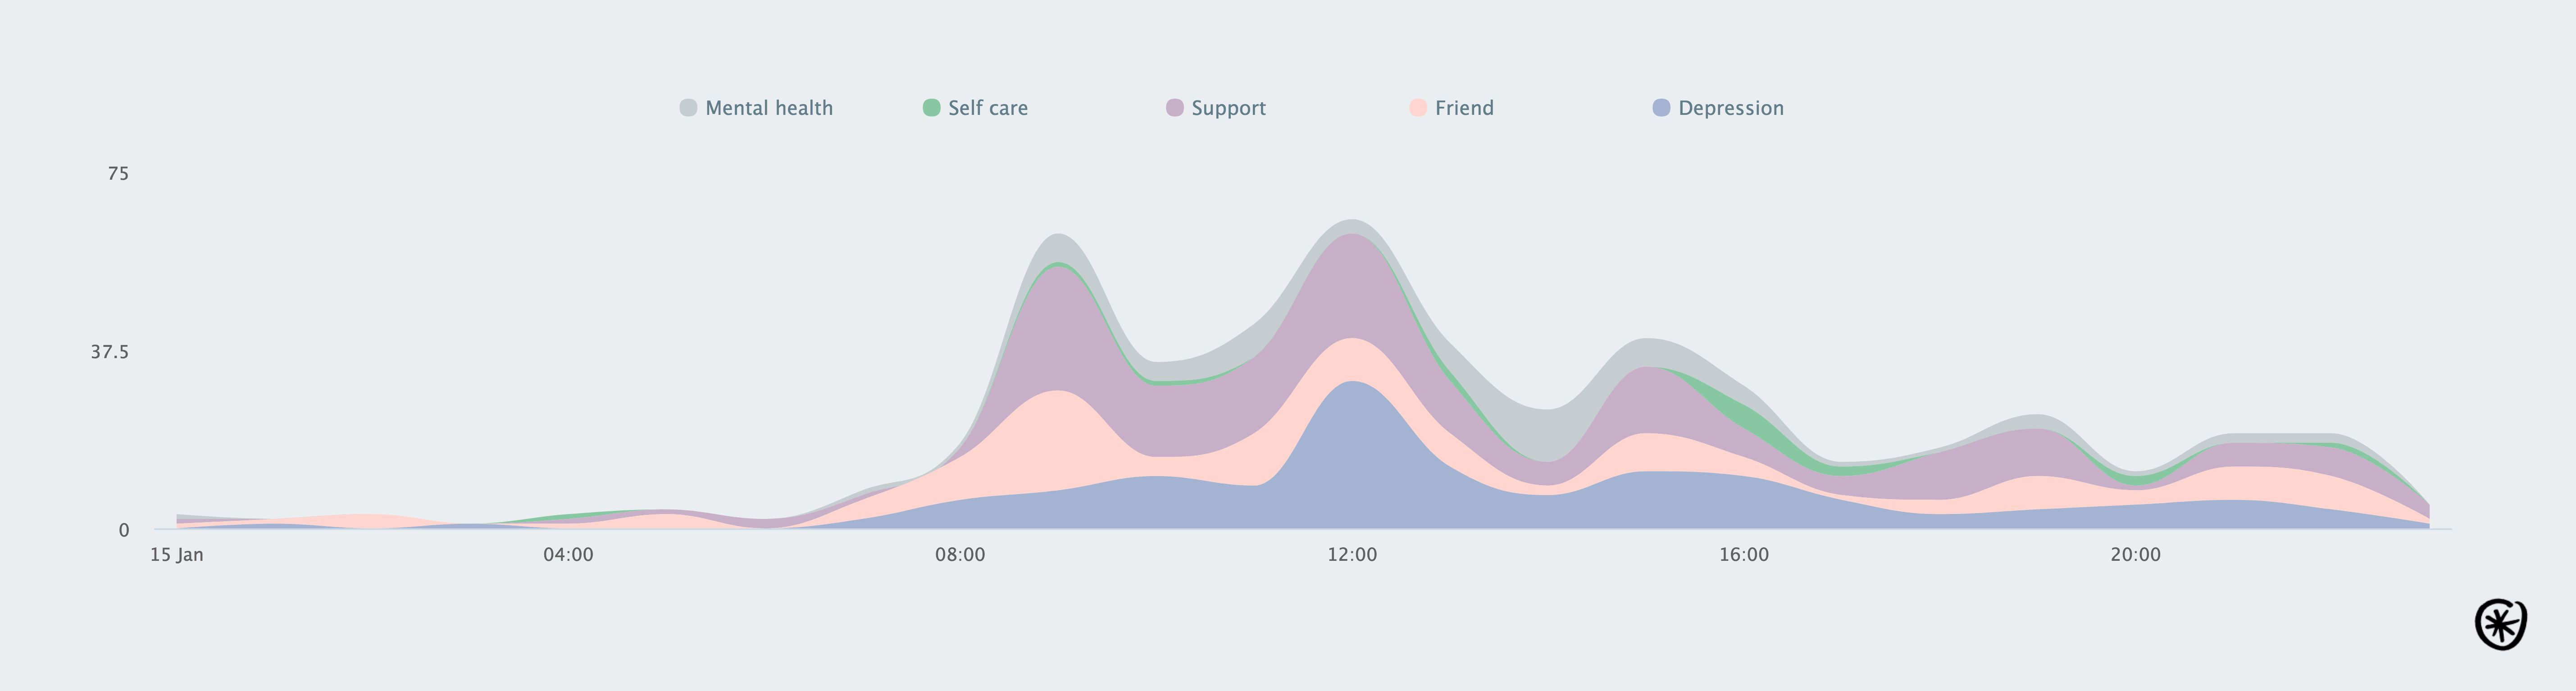Select the 16:00 time axis label
Screen dimensions: 2576x691
(x=1744, y=555)
